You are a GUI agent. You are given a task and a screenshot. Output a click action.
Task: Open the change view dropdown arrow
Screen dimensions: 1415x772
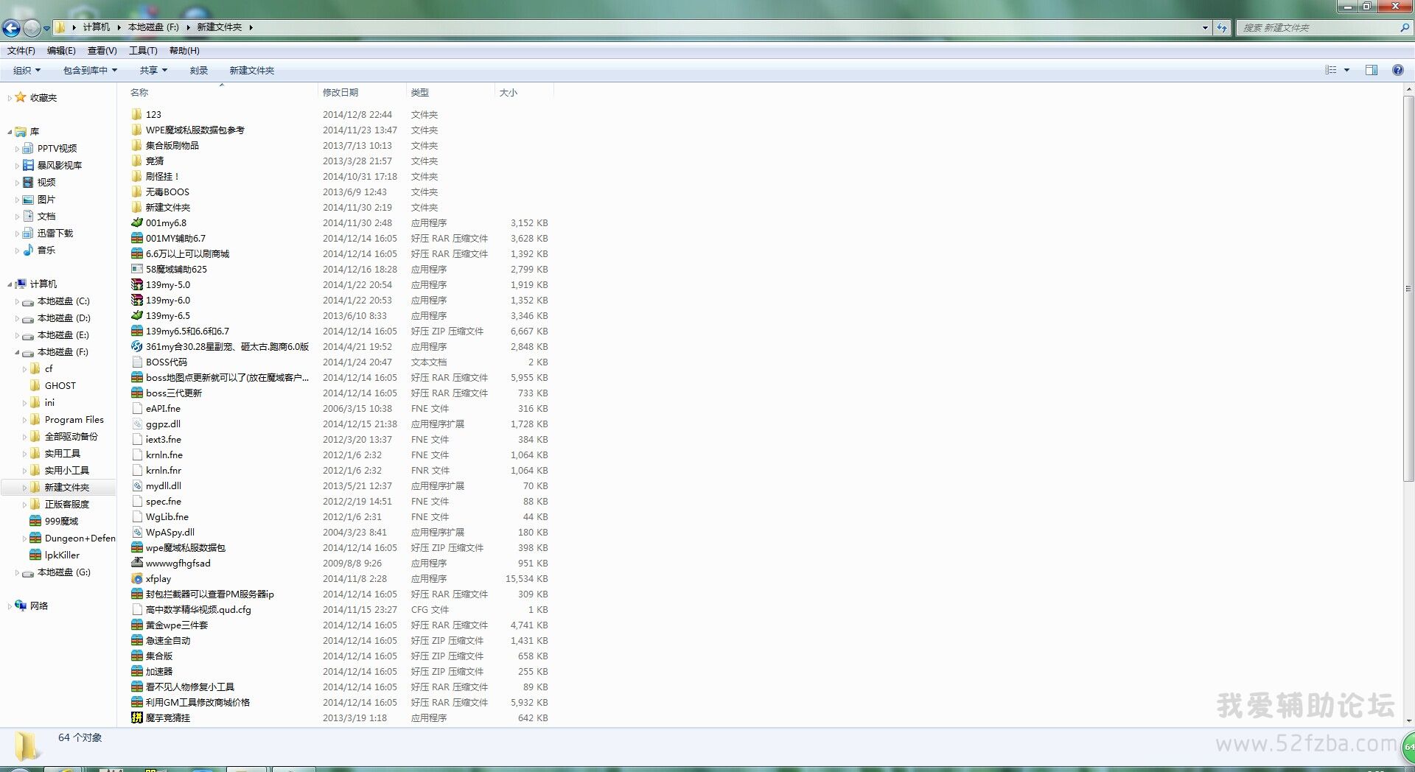1346,71
